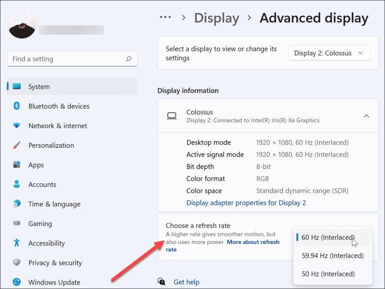Open Windows Update page
Image resolution: width=385 pixels, height=289 pixels.
72,282
